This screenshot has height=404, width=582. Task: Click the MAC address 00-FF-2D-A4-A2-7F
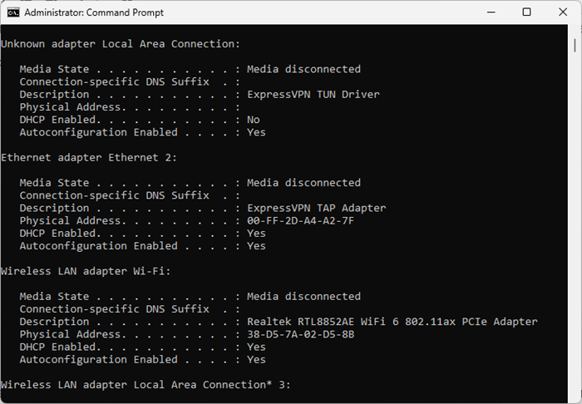(301, 220)
